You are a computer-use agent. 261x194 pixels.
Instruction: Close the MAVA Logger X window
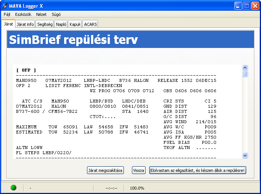(x=255, y=6)
